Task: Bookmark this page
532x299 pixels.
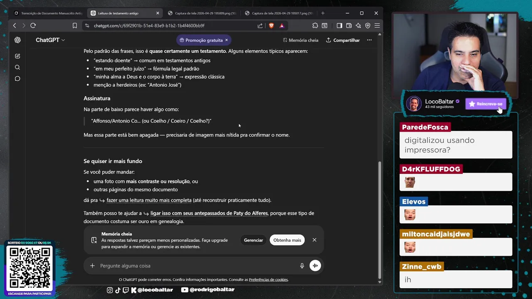Action: pos(75,25)
